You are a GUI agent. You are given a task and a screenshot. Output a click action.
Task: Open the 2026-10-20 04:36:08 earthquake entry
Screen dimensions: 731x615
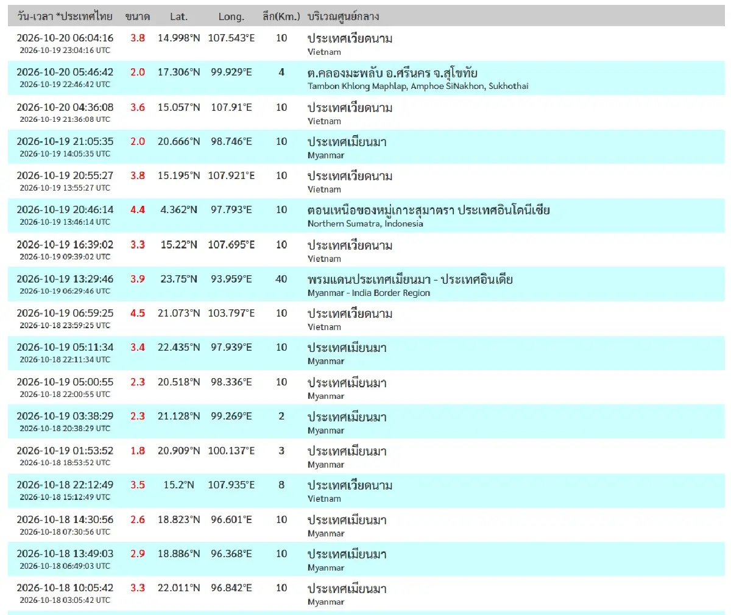366,113
